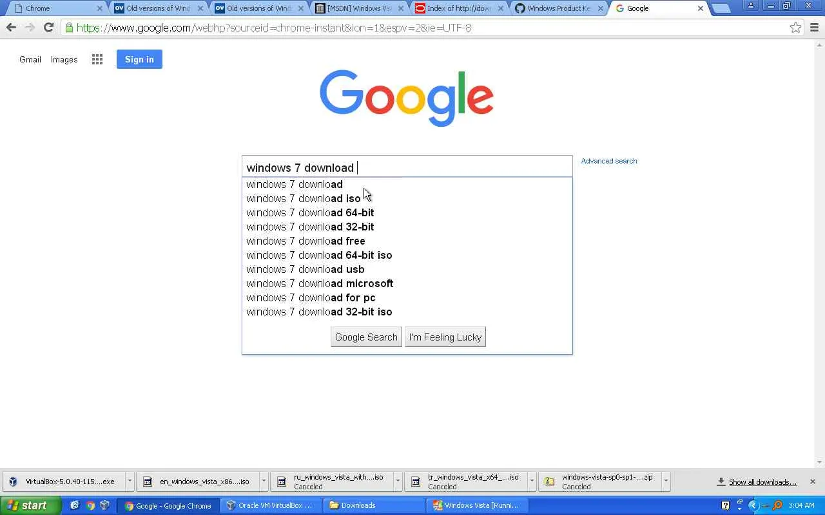Expand options for tr_windows_vista_x64 iso download

[x=532, y=482]
